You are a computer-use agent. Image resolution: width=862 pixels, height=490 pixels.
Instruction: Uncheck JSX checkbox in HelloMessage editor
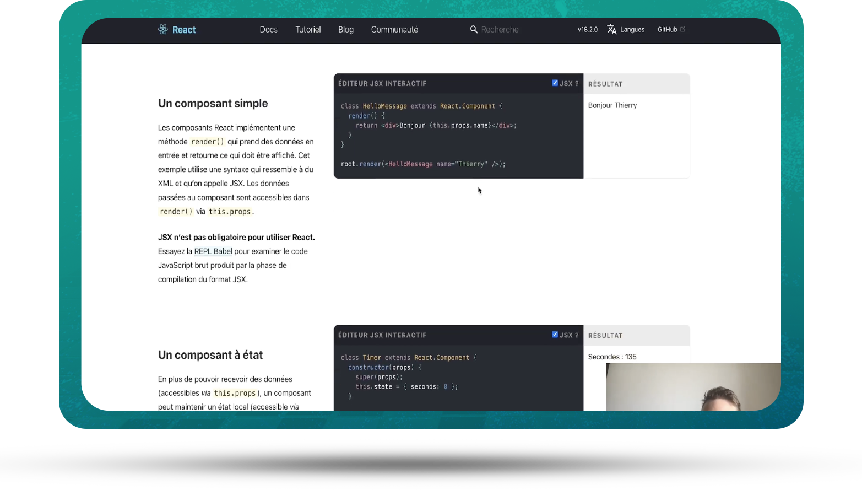555,83
